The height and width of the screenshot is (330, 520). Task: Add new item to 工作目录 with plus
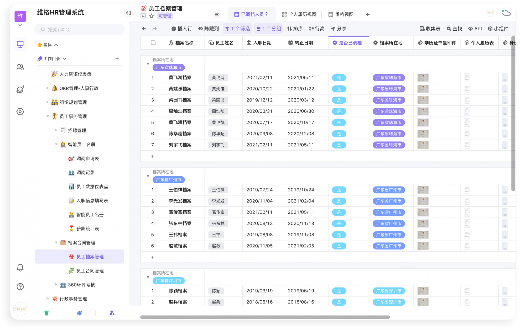point(117,59)
